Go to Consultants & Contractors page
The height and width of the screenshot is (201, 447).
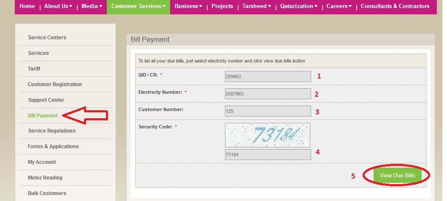pyautogui.click(x=395, y=6)
